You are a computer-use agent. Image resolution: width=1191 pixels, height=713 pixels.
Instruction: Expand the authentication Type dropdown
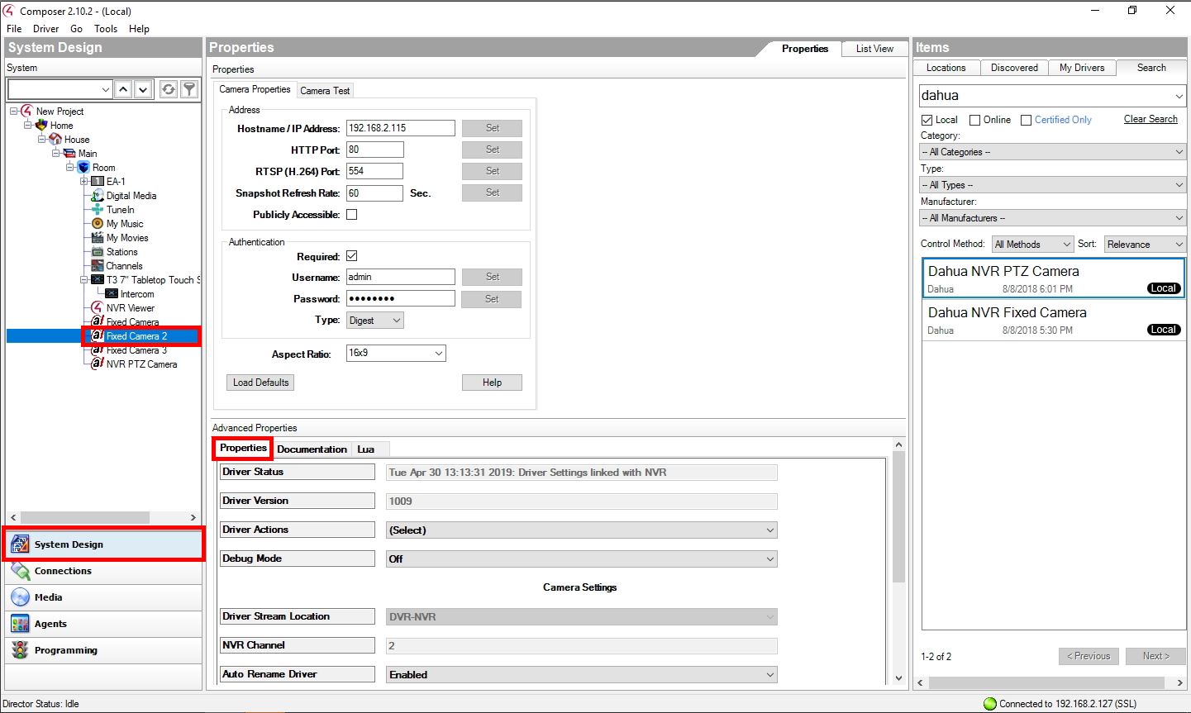[374, 321]
